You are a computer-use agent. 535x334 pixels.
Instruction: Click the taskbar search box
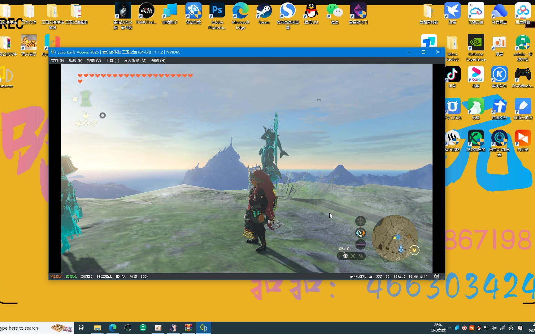coord(37,328)
